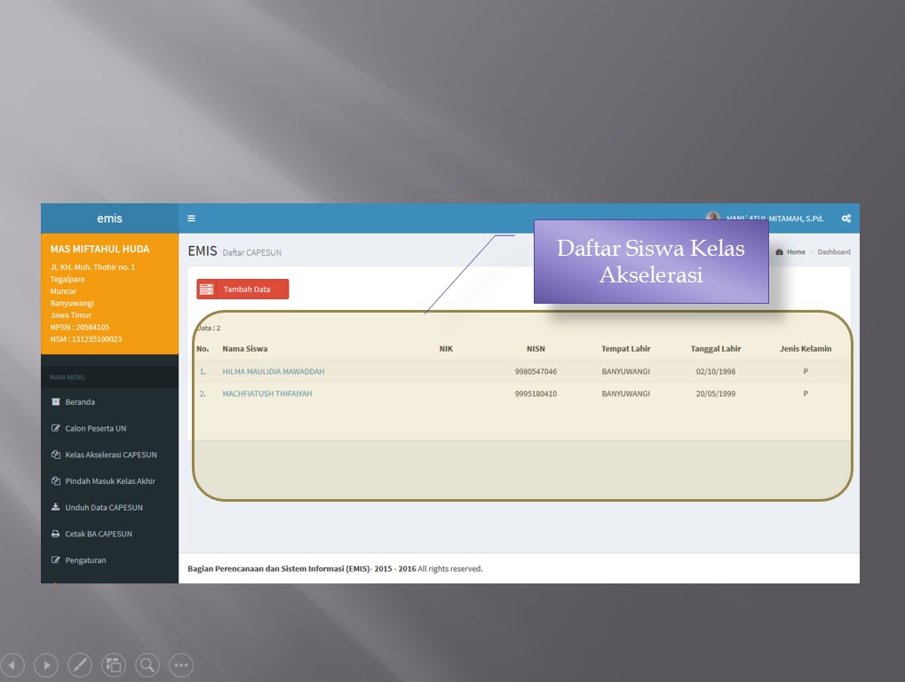
Task: Open the settings gears icon in header
Action: point(846,218)
